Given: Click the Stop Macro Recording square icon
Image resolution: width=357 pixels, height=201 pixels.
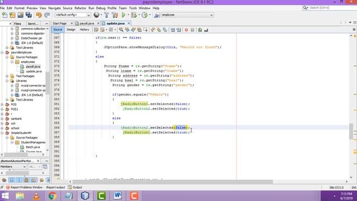Looking at the screenshot, I should point(192,30).
